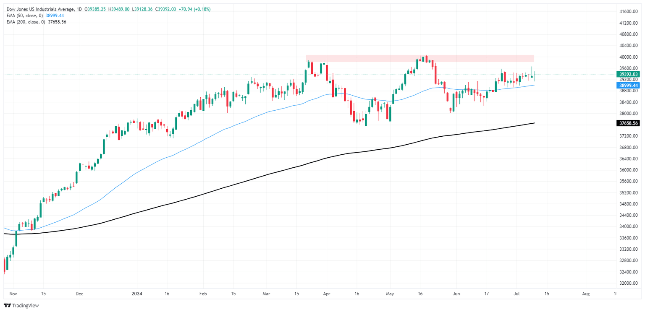Click the 36000.00 price axis label

(629, 170)
